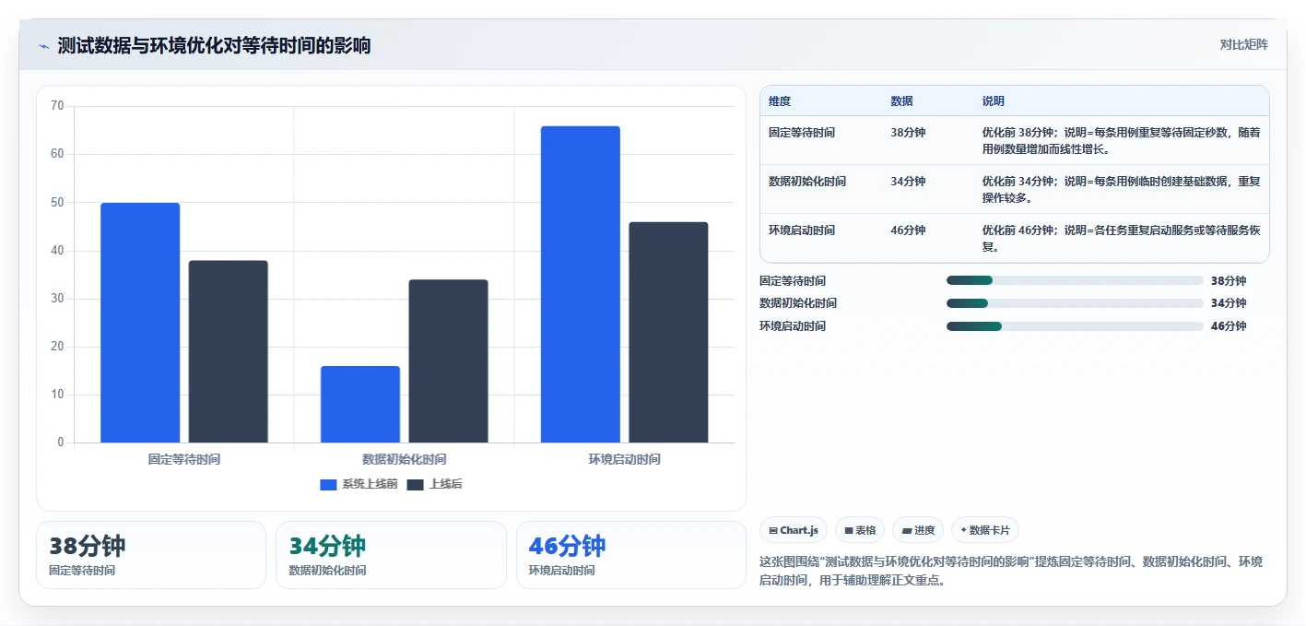The height and width of the screenshot is (626, 1306).
Task: Click the y-axis value 70
Action: click(57, 106)
